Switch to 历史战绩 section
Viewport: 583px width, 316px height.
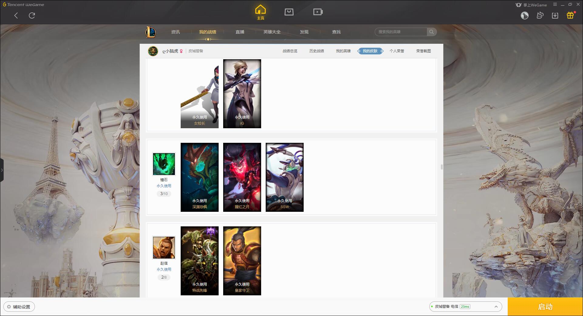(317, 51)
